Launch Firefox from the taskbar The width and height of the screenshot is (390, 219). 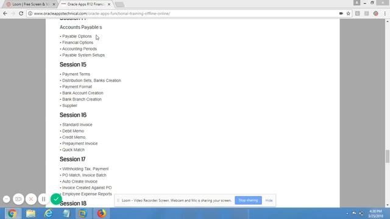pos(101,214)
